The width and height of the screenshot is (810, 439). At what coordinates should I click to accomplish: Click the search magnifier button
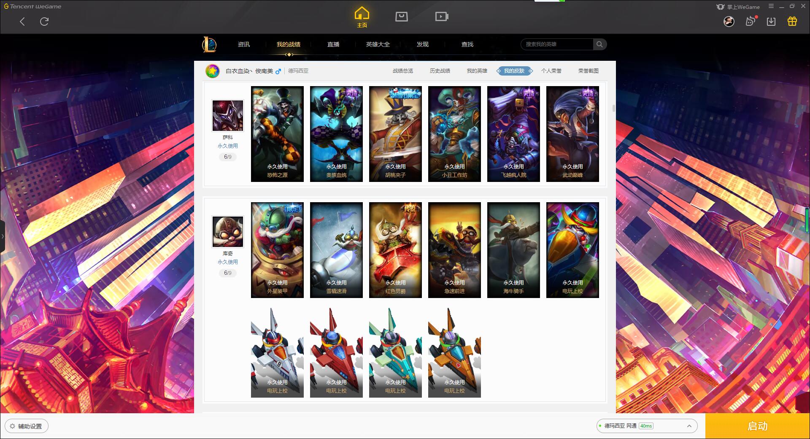(599, 44)
